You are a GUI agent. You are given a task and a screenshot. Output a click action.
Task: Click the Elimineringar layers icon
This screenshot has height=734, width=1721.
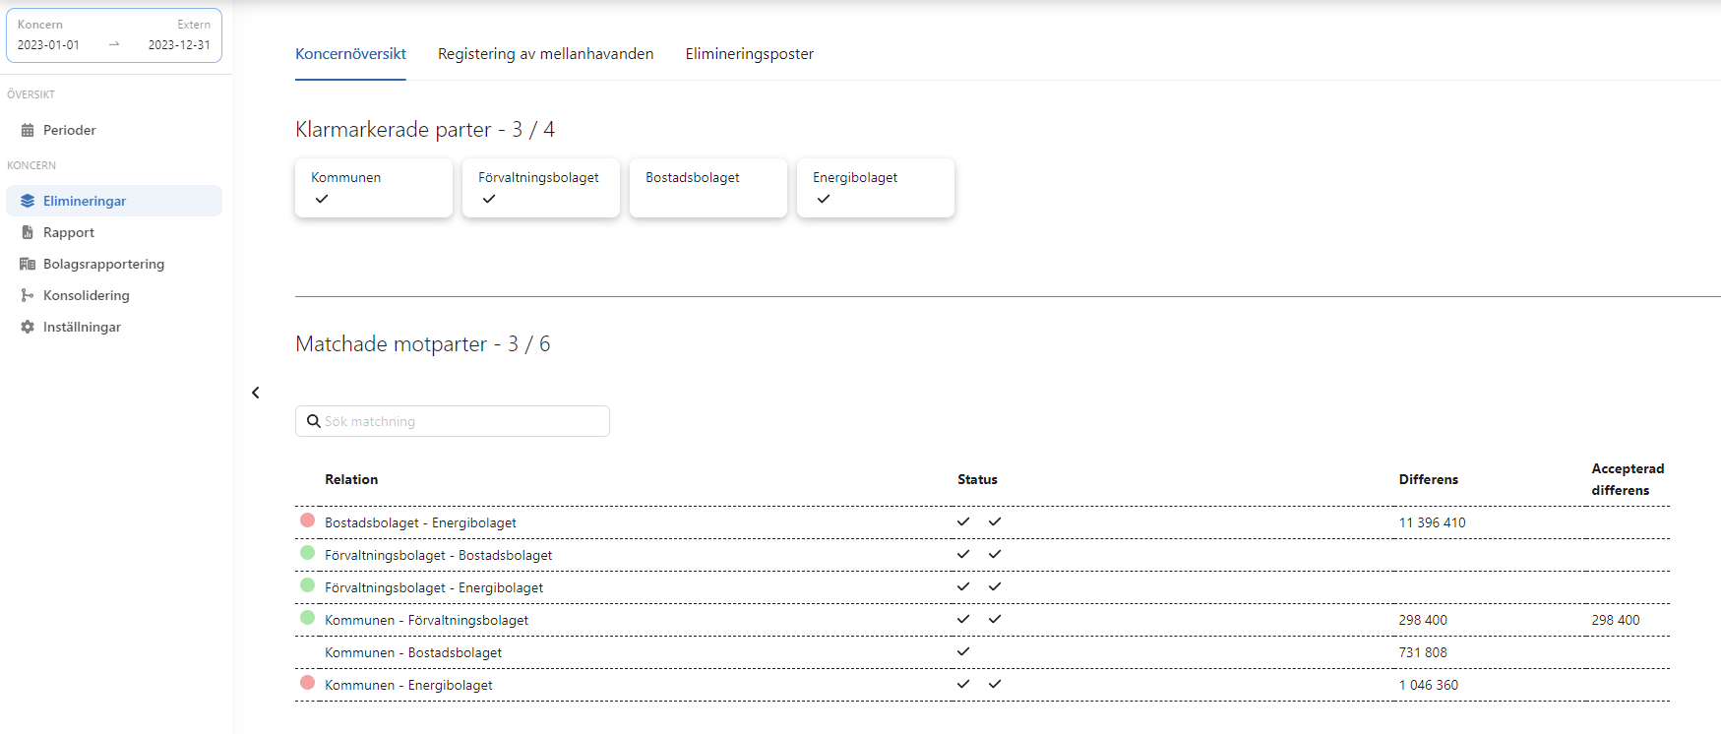(28, 201)
